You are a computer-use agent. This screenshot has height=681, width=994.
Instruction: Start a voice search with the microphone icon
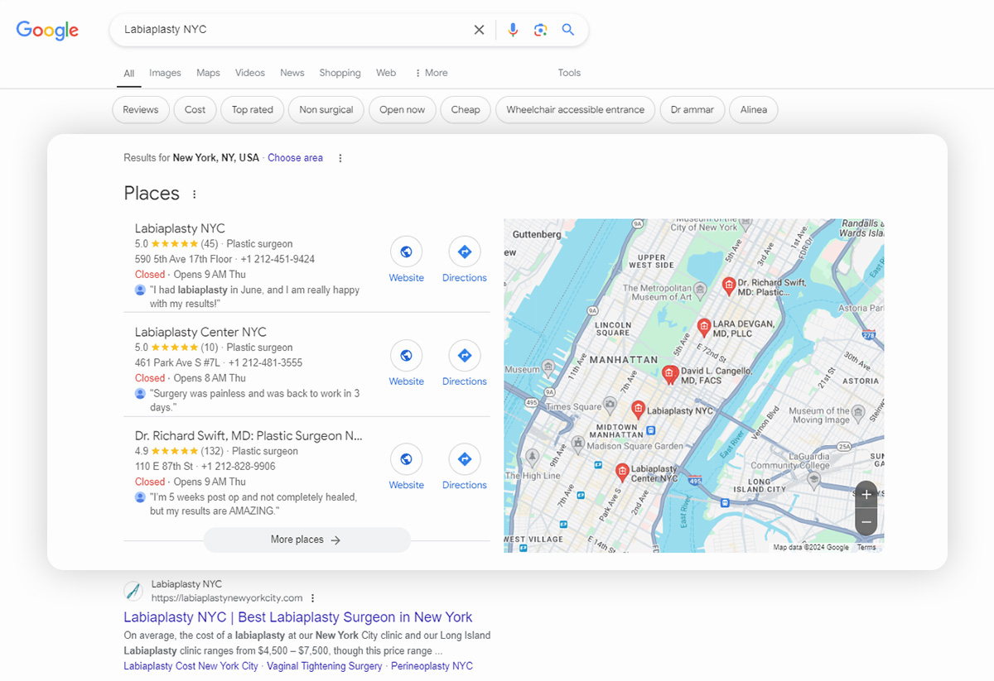pos(513,30)
